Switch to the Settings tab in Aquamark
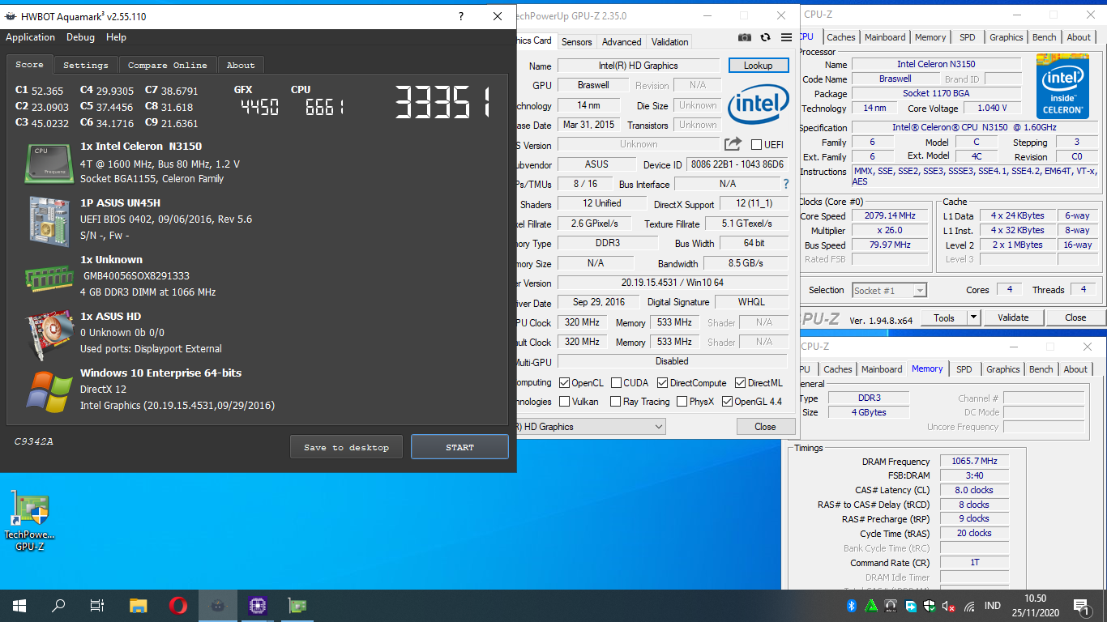 [x=85, y=65]
